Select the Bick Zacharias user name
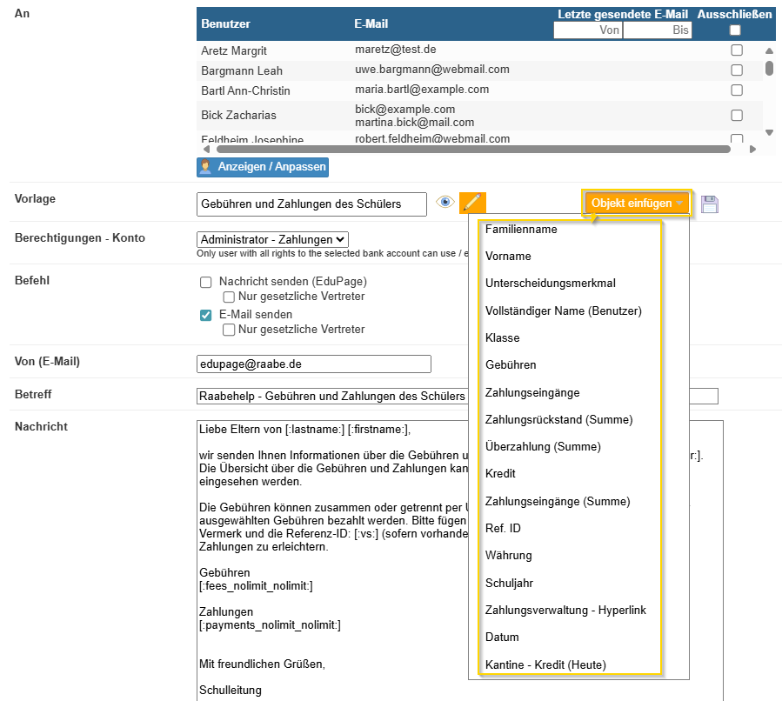This screenshot has height=701, width=782. [238, 115]
